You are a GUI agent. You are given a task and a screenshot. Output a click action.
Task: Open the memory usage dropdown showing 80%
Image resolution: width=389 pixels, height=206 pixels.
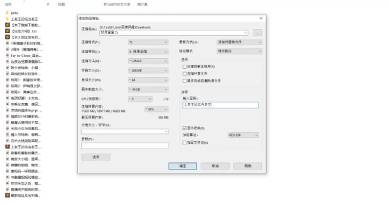click(156, 109)
